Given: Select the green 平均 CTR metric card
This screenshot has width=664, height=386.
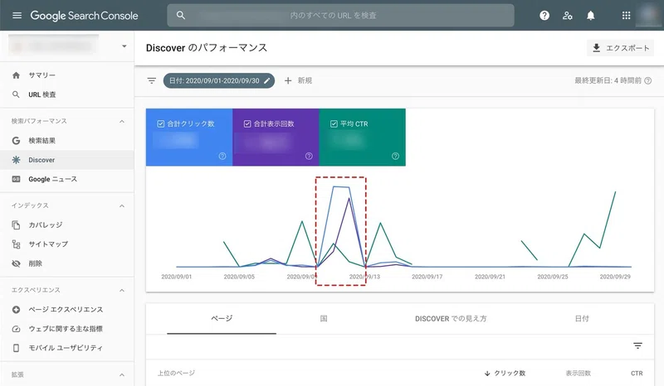Looking at the screenshot, I should (x=362, y=137).
